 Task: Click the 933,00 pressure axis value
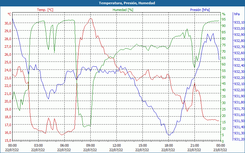click(239, 28)
